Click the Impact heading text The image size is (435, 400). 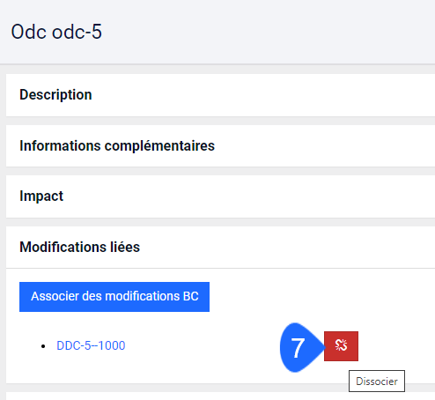coord(41,196)
